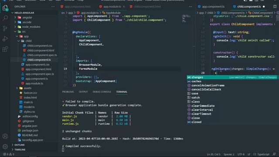Open Source Control view in activity bar
Viewport: 279px width, 157px height.
tap(5, 28)
